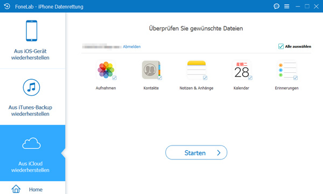Screen dimensions: 323x194
Task: Minimize the FoneLab window
Action: [298, 6]
